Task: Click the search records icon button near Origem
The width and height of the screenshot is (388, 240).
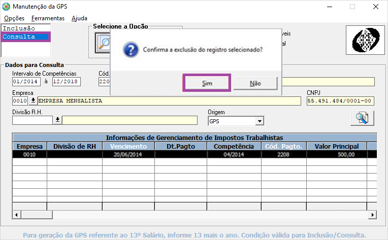Action: (x=362, y=118)
